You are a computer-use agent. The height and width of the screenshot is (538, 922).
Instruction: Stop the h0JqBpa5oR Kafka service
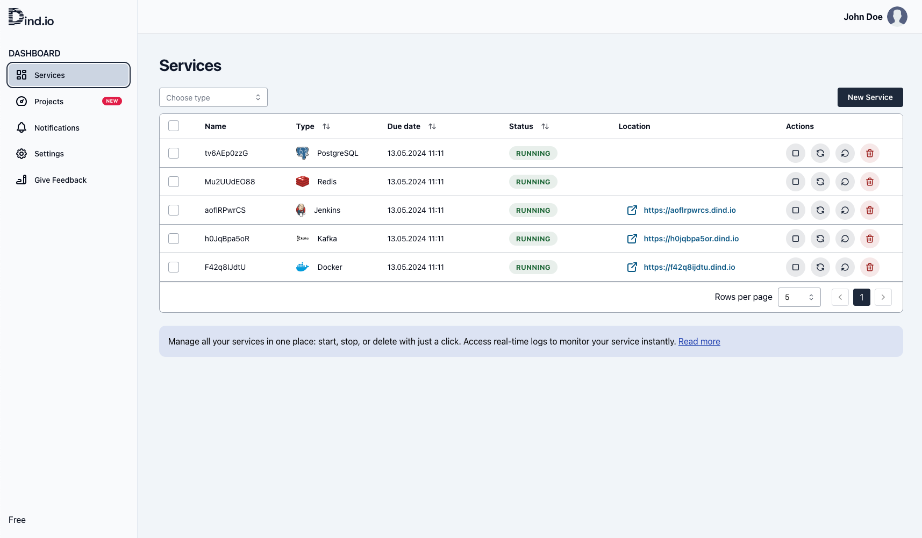coord(795,239)
